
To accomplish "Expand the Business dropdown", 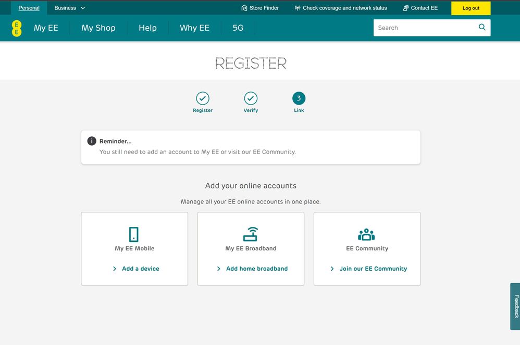I will tap(70, 8).
